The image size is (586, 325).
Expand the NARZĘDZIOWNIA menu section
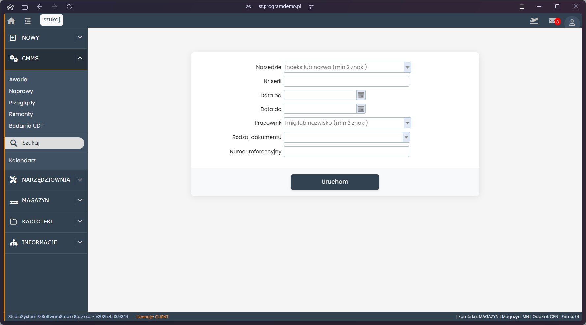[x=80, y=180]
